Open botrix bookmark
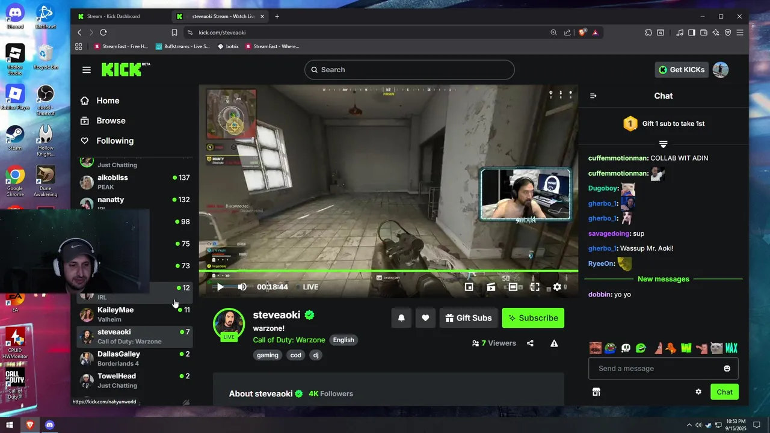This screenshot has height=433, width=770. (228, 46)
